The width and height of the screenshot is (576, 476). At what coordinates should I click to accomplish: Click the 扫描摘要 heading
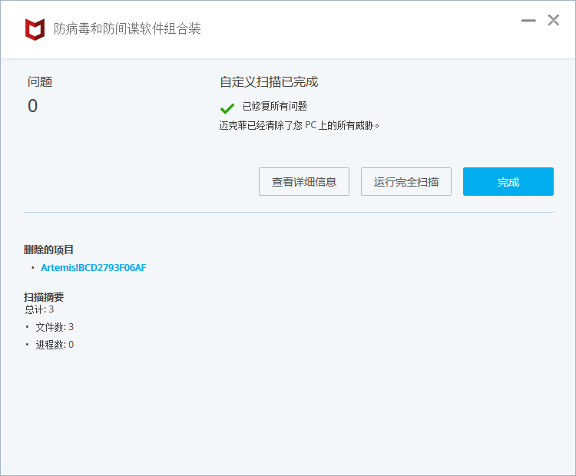44,297
